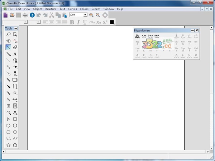Screen dimensions: 215x161
Task: Toggle chemical formula CH2 formatting
Action: [x=92, y=22]
